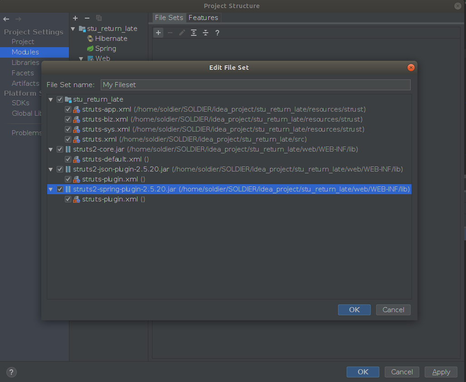The width and height of the screenshot is (466, 382).
Task: Uncheck the stu_return_late module checkbox
Action: point(60,99)
